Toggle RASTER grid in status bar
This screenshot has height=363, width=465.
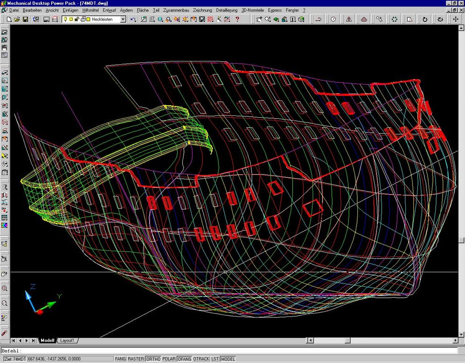pyautogui.click(x=136, y=359)
